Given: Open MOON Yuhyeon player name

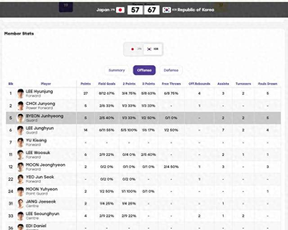Looking at the screenshot, I should (x=42, y=189).
